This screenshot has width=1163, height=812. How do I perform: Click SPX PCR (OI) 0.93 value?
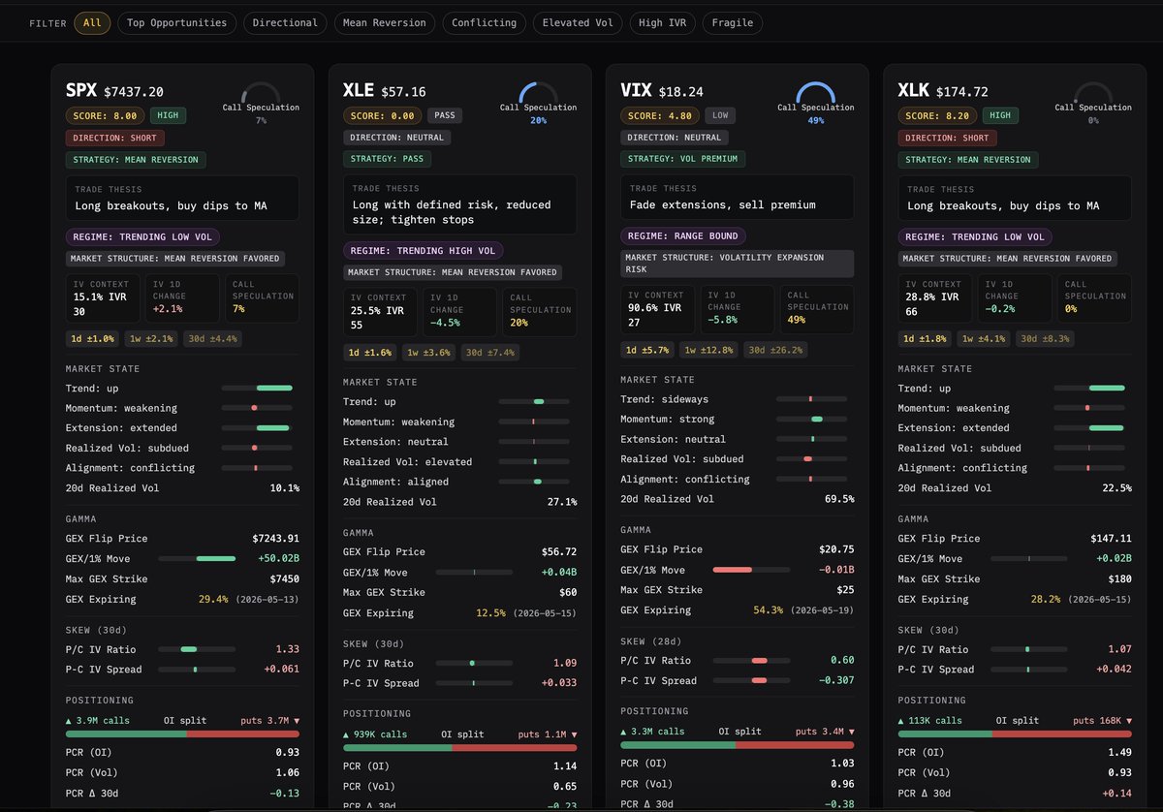(x=287, y=753)
